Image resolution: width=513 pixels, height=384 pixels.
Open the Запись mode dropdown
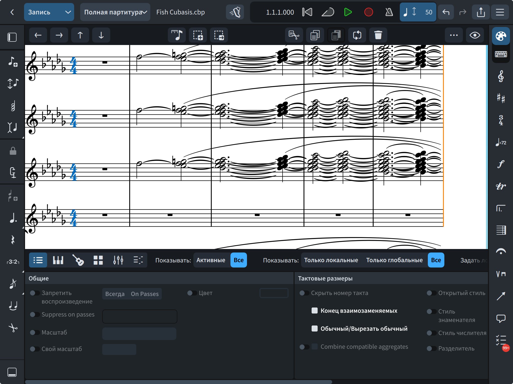49,12
